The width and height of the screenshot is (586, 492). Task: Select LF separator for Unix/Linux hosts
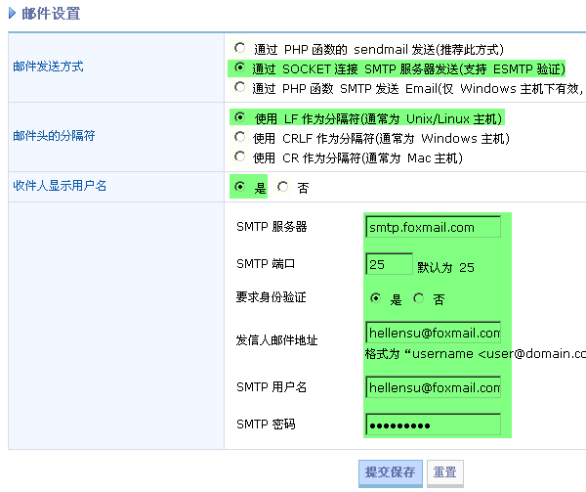240,117
